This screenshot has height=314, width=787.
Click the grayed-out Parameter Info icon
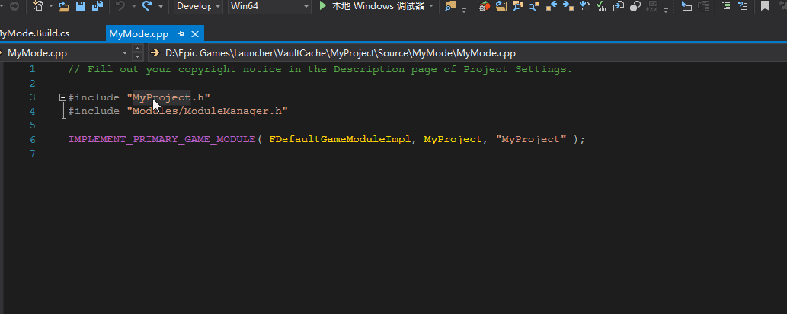click(704, 6)
